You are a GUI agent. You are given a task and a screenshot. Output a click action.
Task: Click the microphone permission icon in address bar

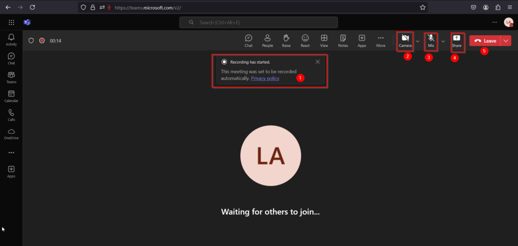(109, 7)
